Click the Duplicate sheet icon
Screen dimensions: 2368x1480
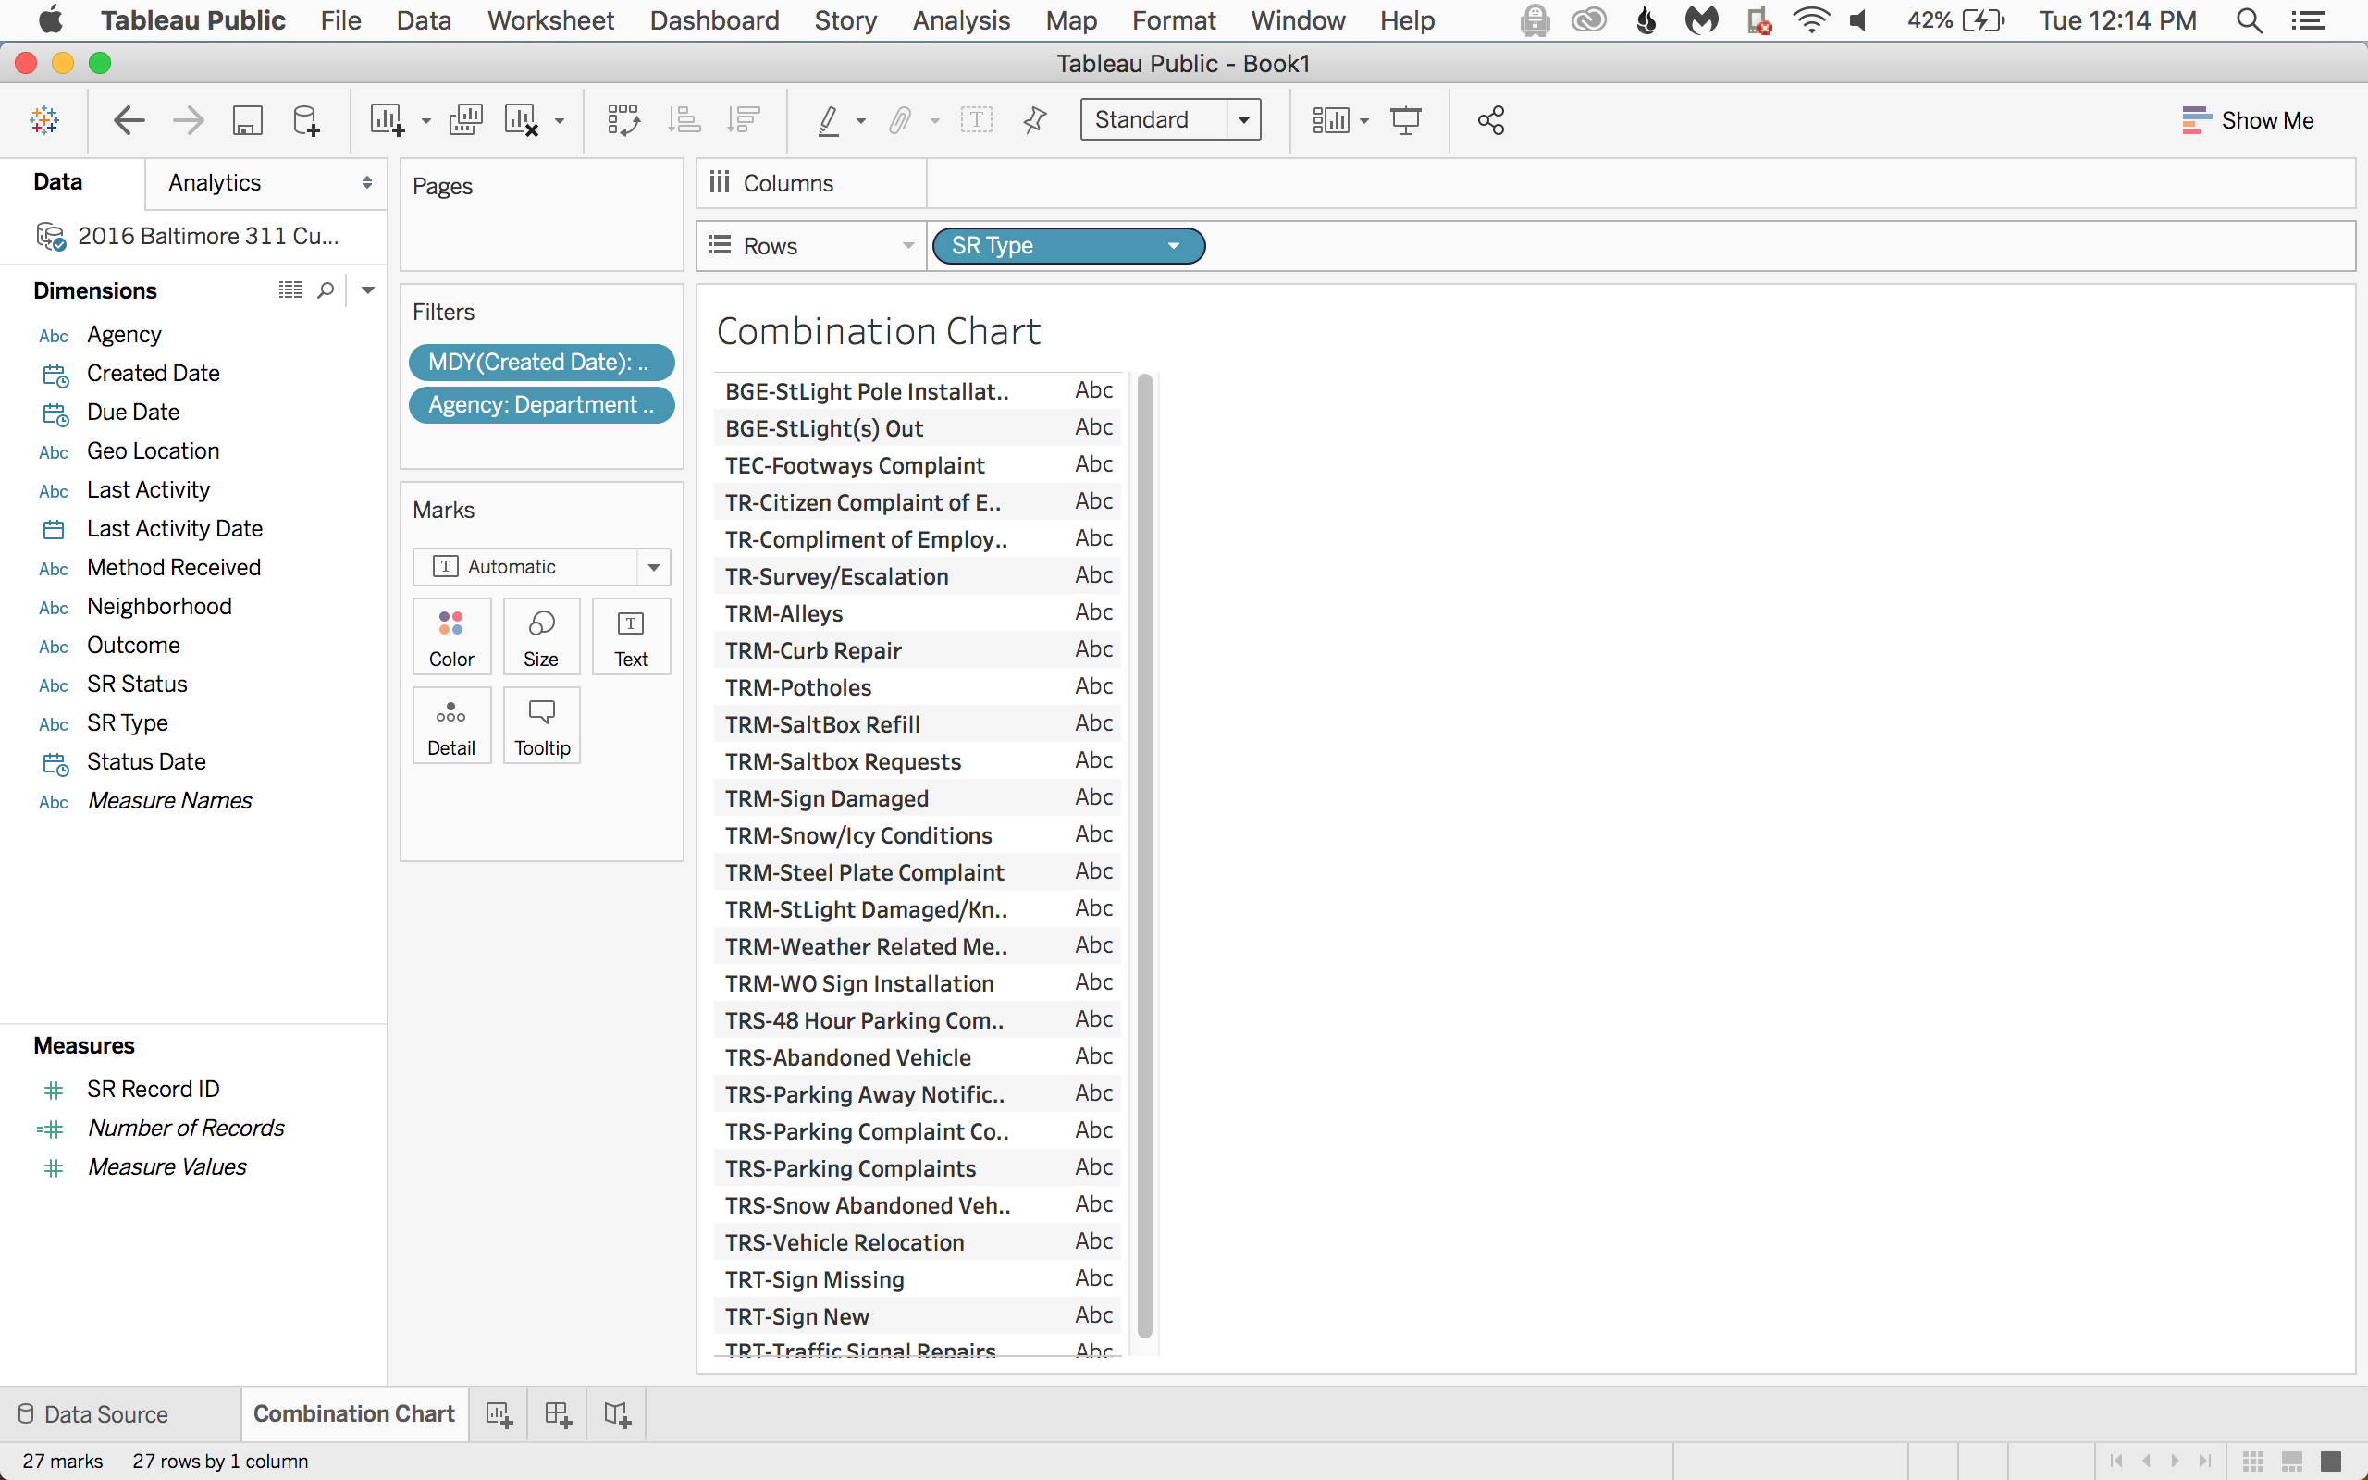[x=466, y=120]
